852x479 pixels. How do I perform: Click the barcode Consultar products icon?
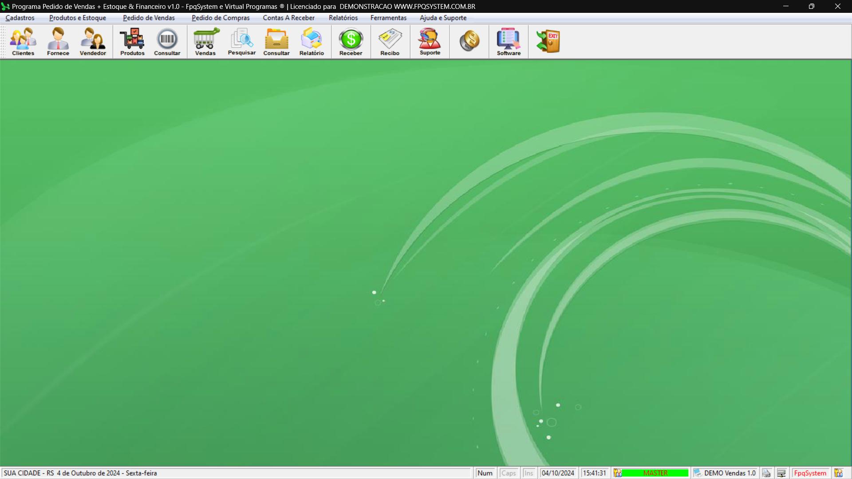point(167,42)
